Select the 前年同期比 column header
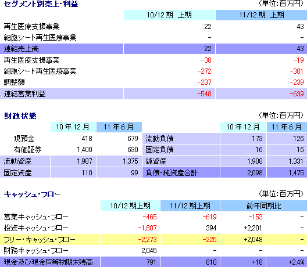The image size is (307, 267). point(263,206)
